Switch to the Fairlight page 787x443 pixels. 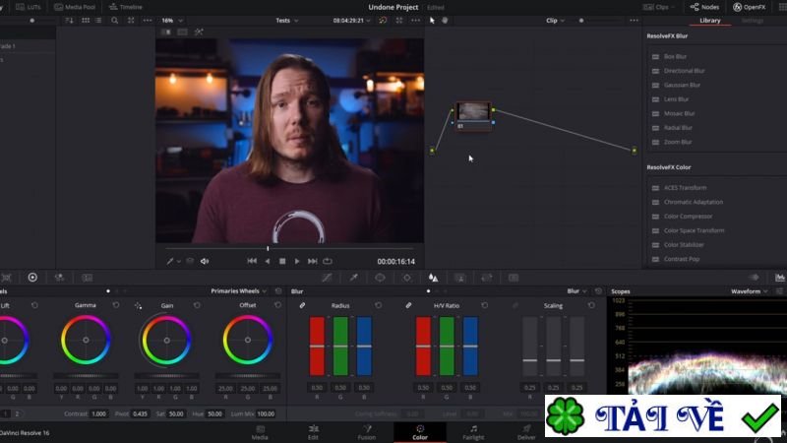[473, 431]
